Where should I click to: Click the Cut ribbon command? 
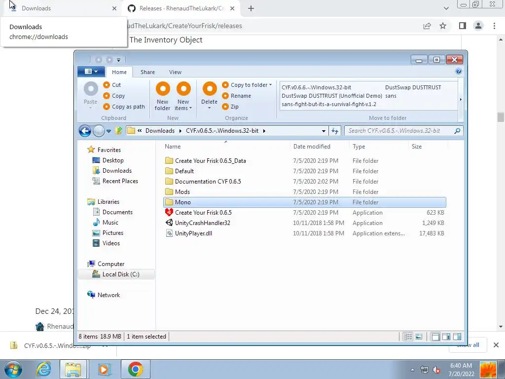[x=112, y=85]
